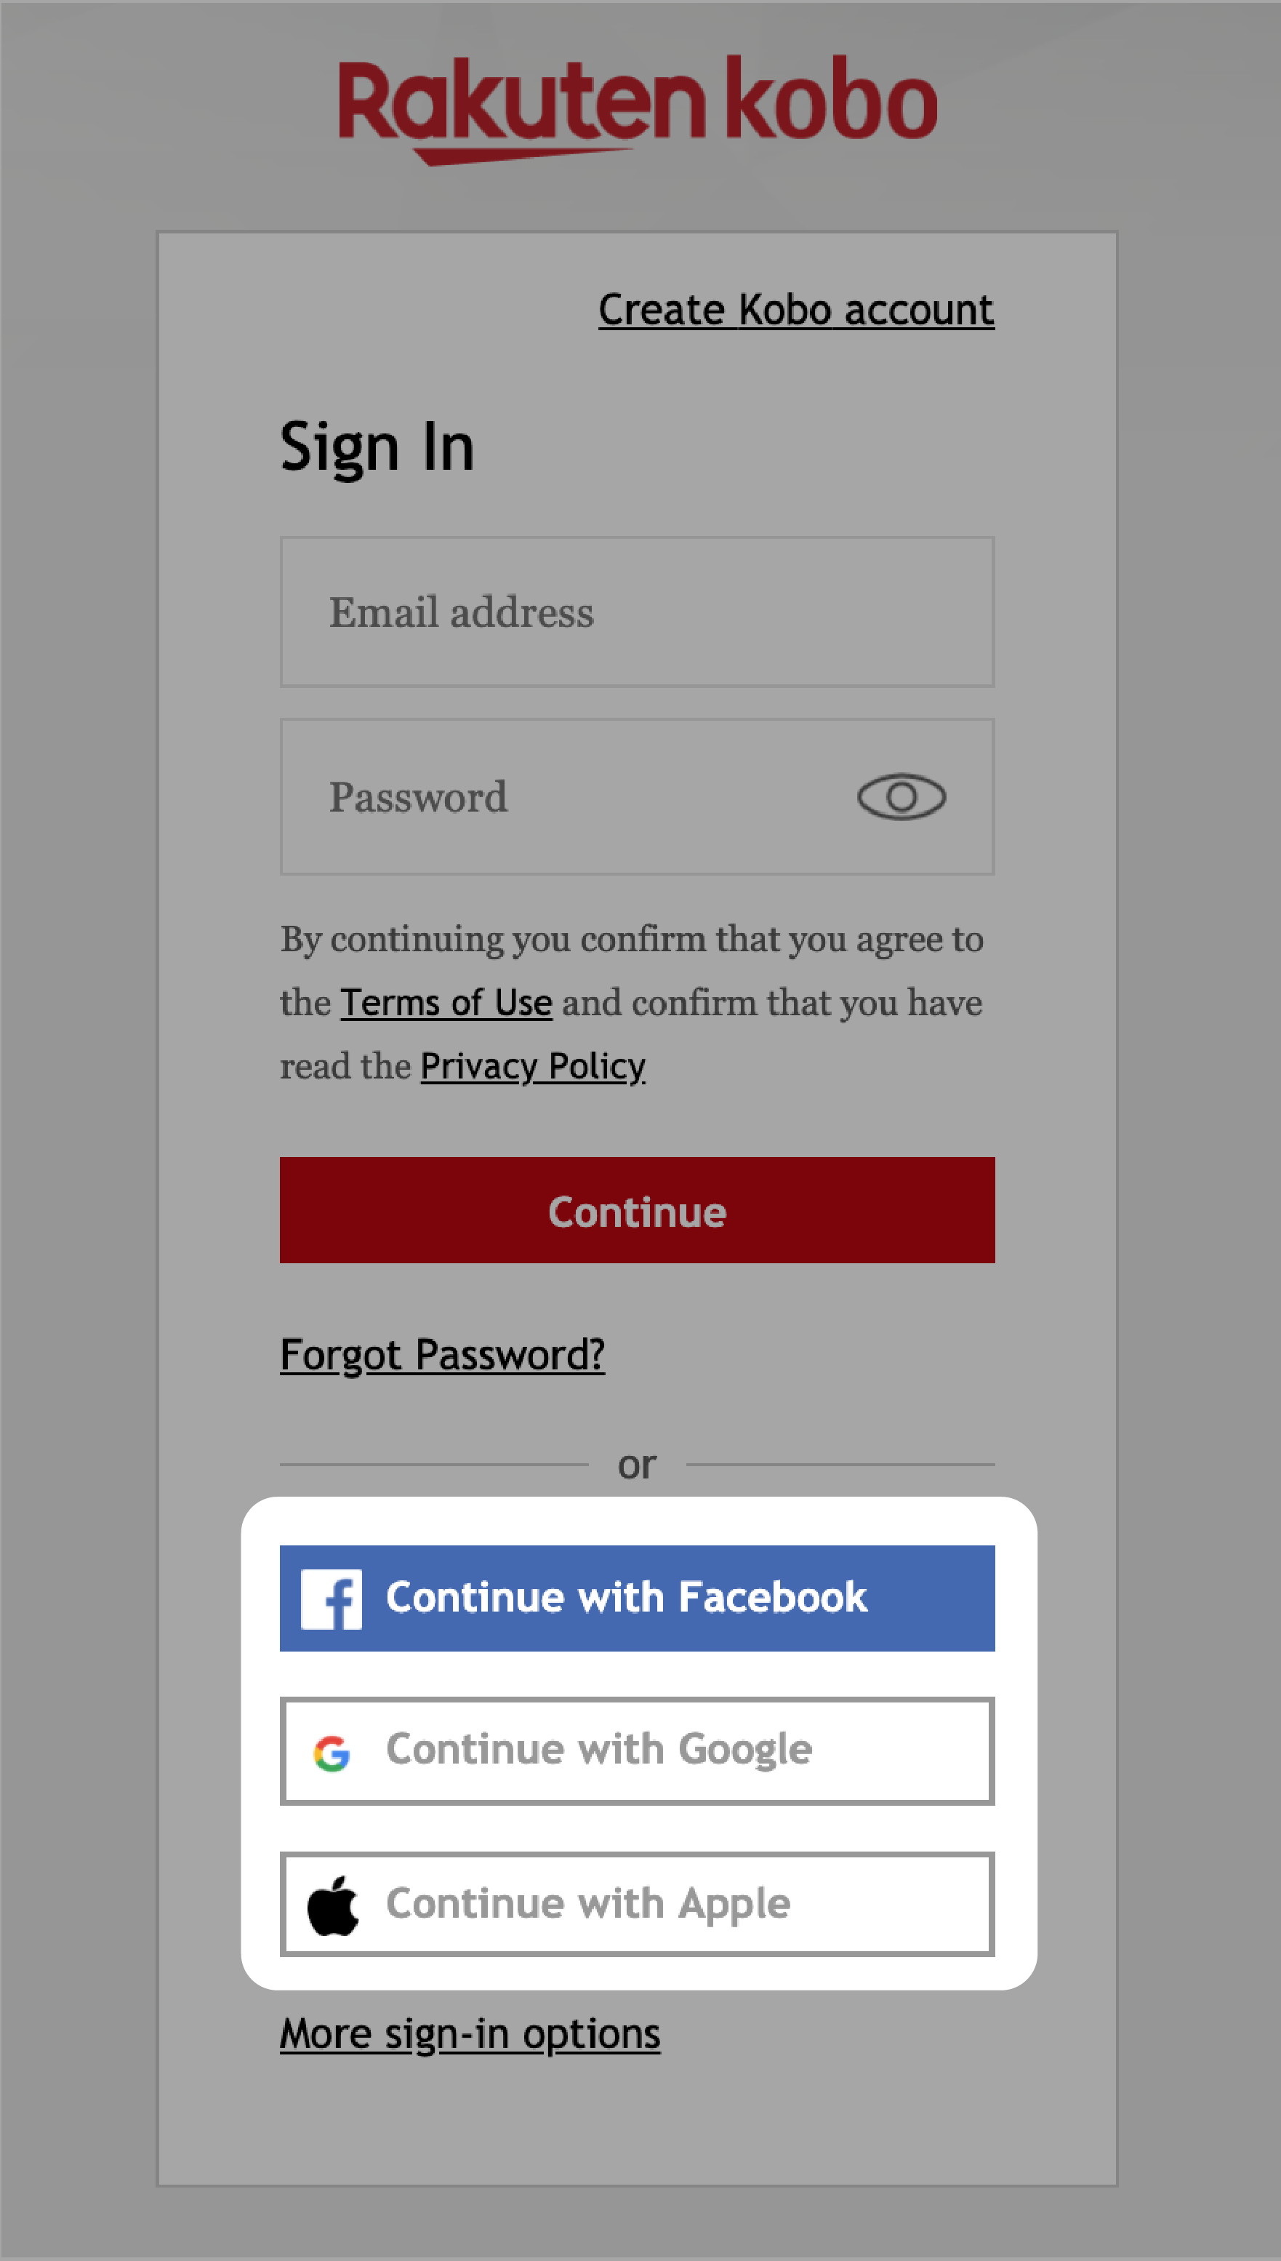
Task: Sign in using Continue with Facebook label
Action: pyautogui.click(x=627, y=1598)
